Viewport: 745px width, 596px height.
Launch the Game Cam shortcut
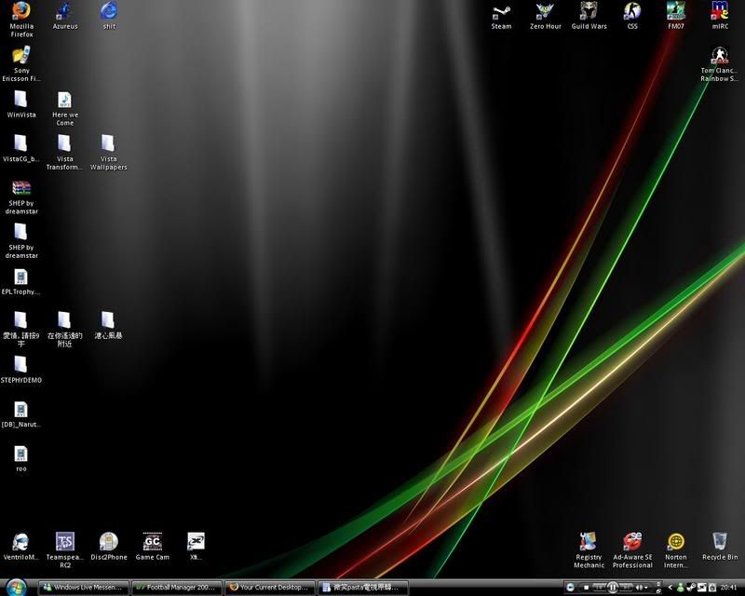tap(153, 547)
